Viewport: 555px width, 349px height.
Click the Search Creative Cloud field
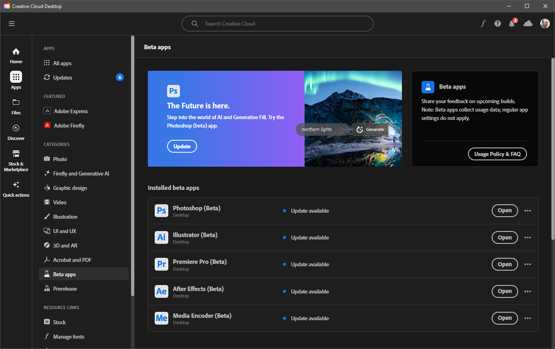277,24
